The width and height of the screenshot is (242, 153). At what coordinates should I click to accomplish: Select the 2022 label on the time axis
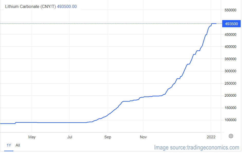(211, 137)
